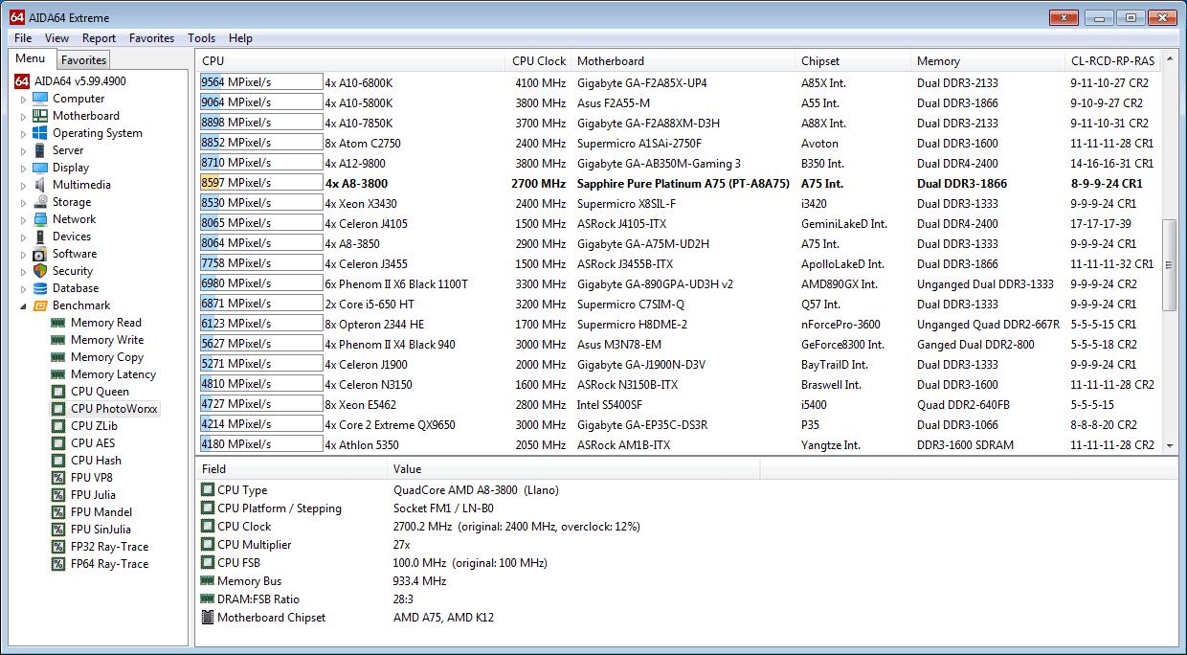
Task: Click the Security shield icon
Action: [40, 271]
